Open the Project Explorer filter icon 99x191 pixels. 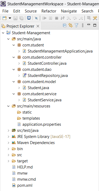pos(77,25)
